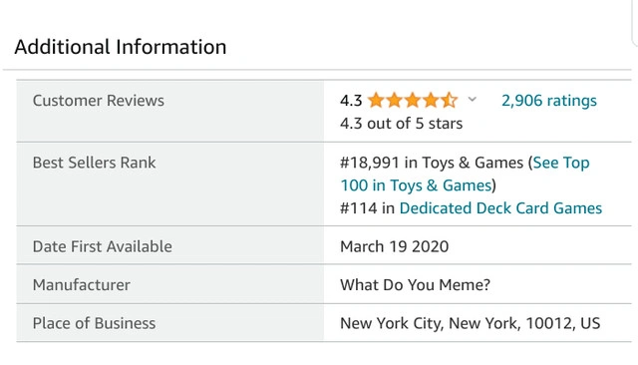Select the Customer Reviews row label
This screenshot has height=365, width=638.
99,101
